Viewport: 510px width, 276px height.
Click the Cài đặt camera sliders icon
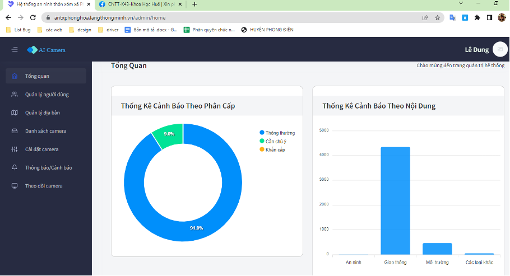15,149
